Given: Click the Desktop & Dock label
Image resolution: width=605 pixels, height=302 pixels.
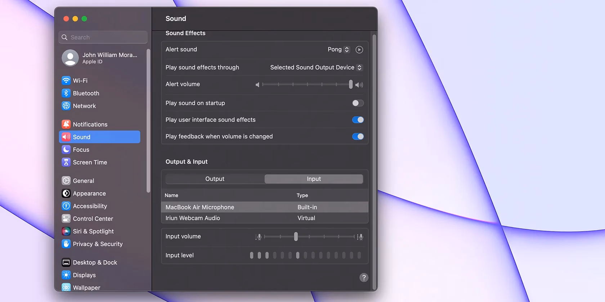Looking at the screenshot, I should coord(95,262).
